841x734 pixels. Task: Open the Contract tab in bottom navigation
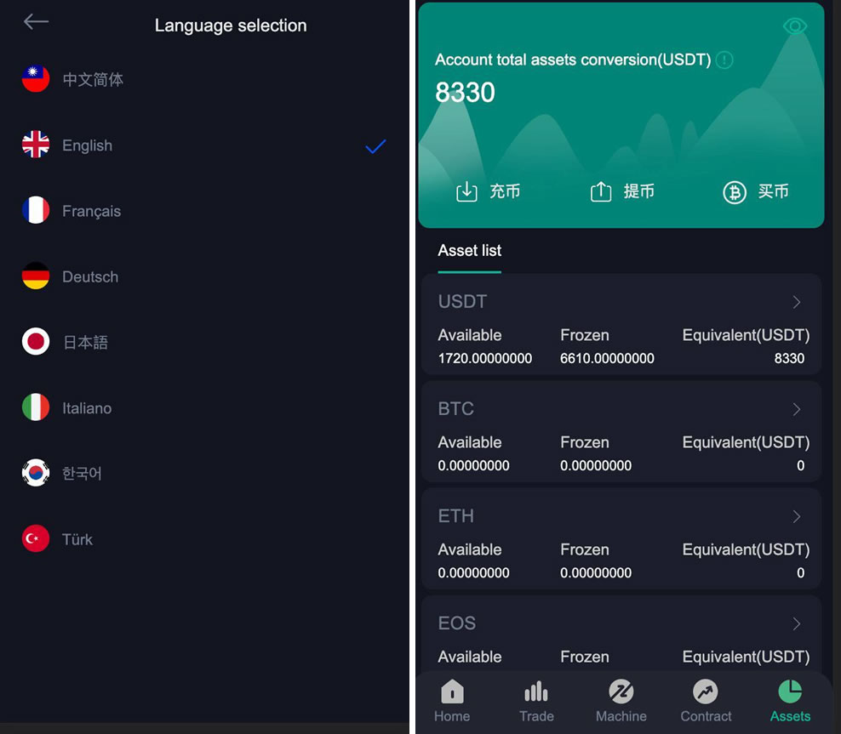point(706,701)
